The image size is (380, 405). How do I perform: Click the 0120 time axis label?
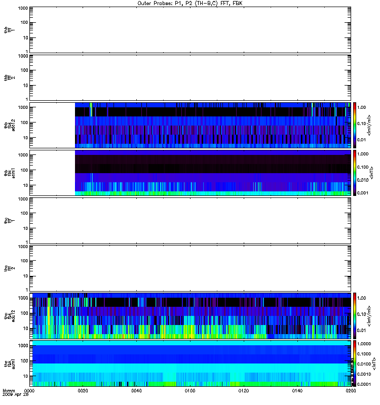(x=244, y=391)
